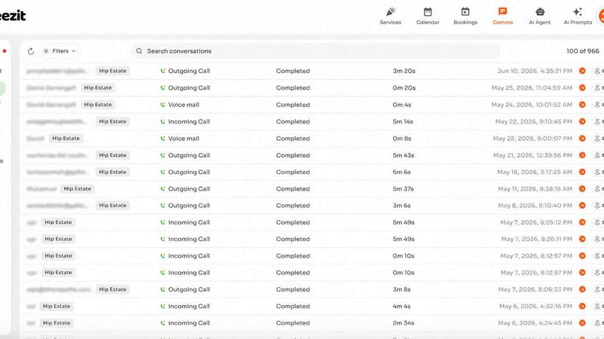The height and width of the screenshot is (339, 604).
Task: Click person icon on Jun 10, 2026 row
Action: click(597, 71)
